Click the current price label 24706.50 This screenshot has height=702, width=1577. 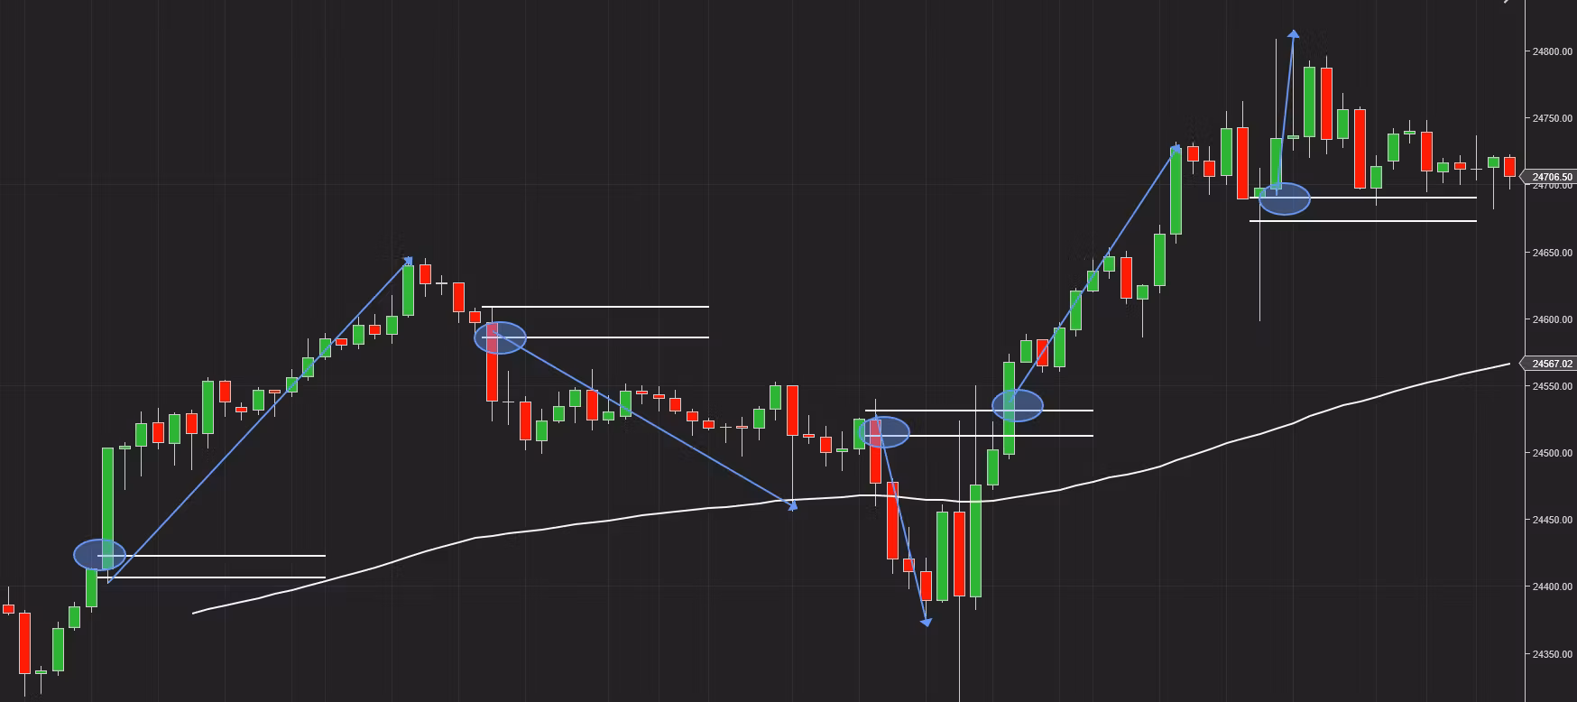pyautogui.click(x=1551, y=178)
